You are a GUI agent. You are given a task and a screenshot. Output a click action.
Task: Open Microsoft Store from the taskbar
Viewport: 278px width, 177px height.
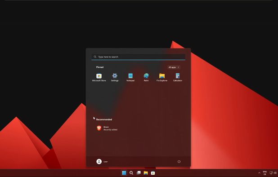[153, 173]
